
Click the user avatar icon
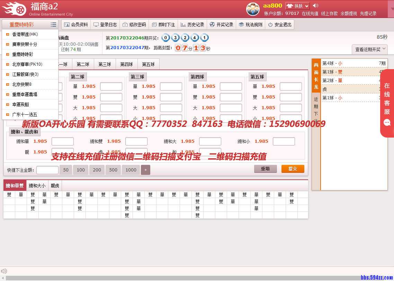tap(253, 9)
